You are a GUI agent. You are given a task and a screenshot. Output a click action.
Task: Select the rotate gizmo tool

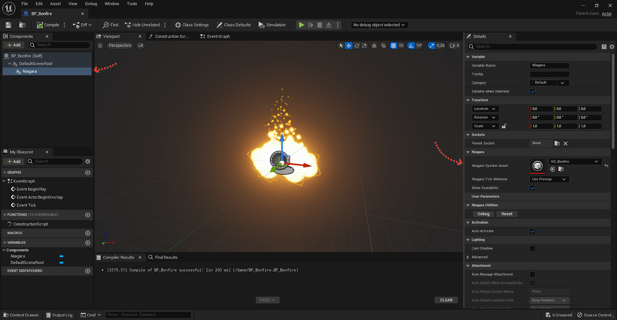(x=357, y=45)
